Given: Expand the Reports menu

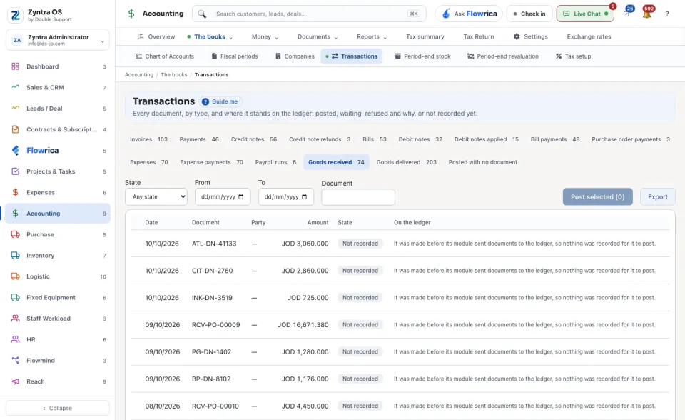Looking at the screenshot, I should 372,36.
